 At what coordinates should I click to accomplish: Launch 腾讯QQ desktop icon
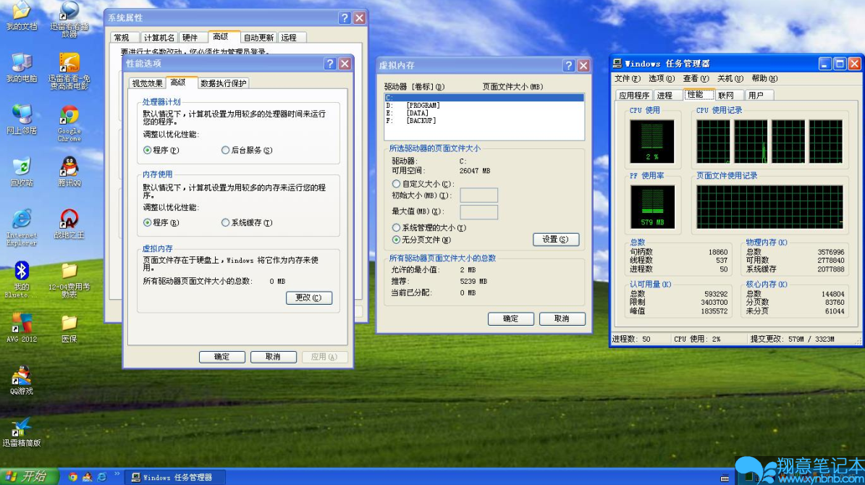tap(69, 172)
